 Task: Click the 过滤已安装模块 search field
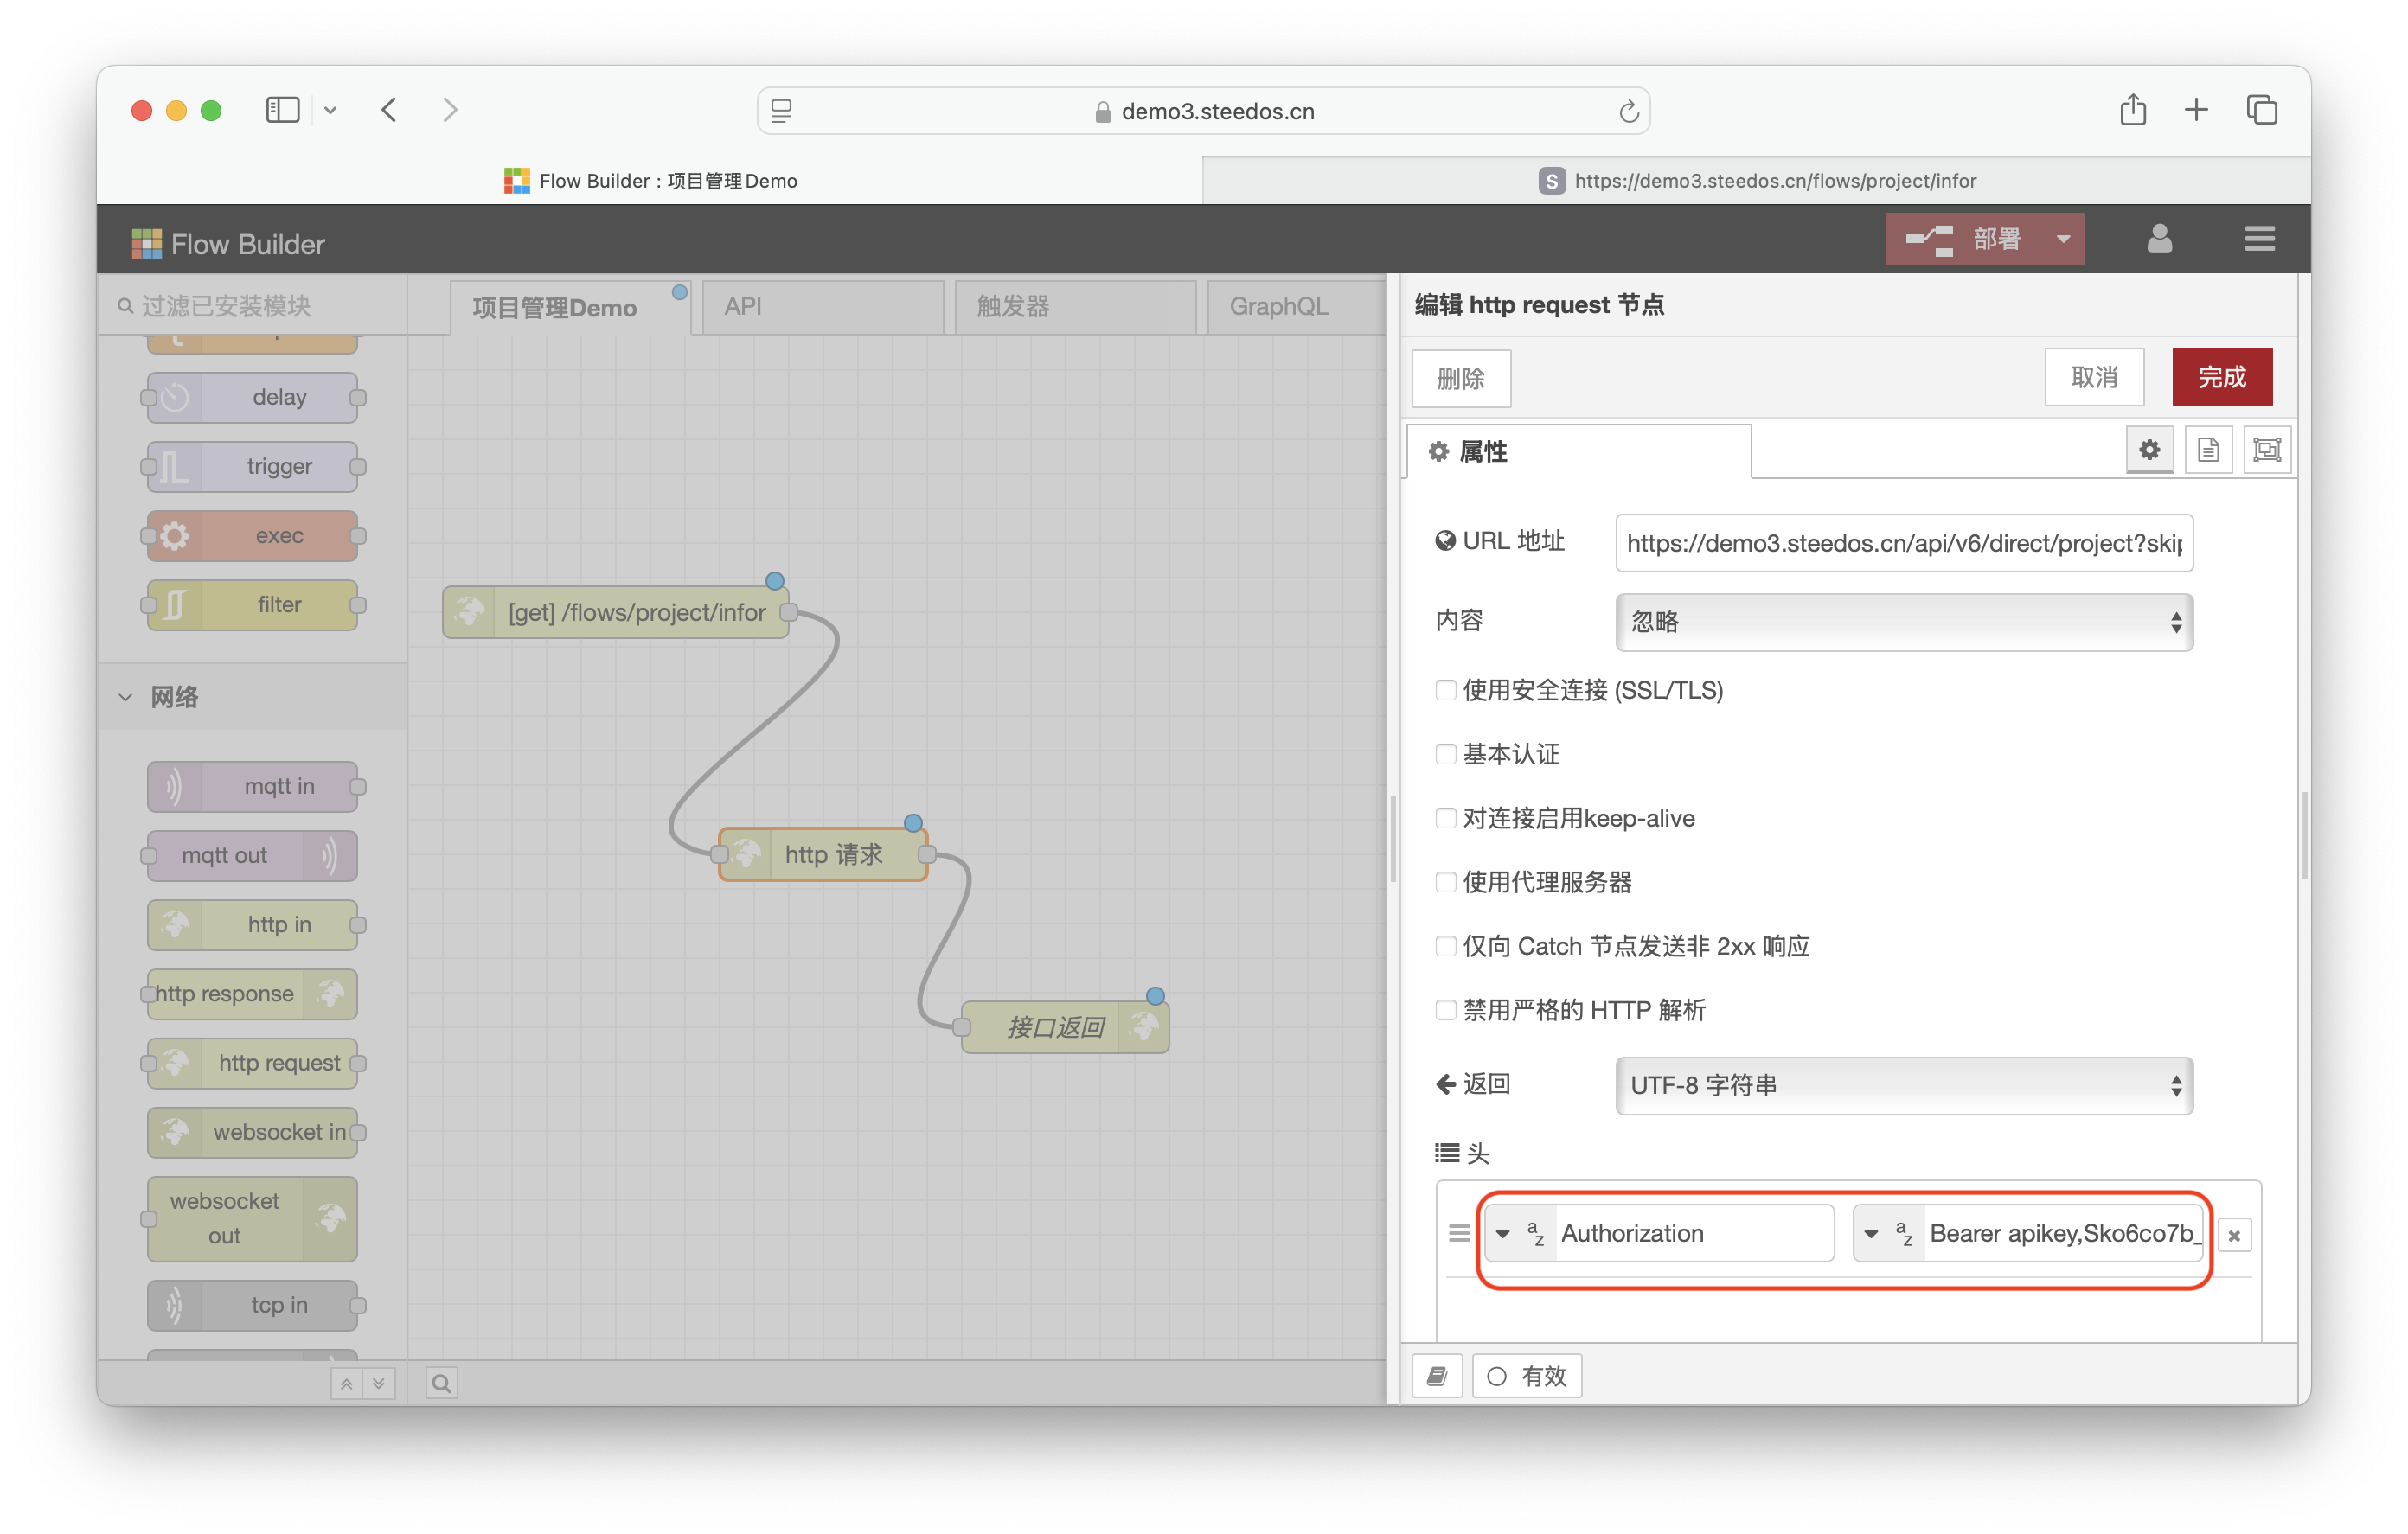click(x=252, y=305)
